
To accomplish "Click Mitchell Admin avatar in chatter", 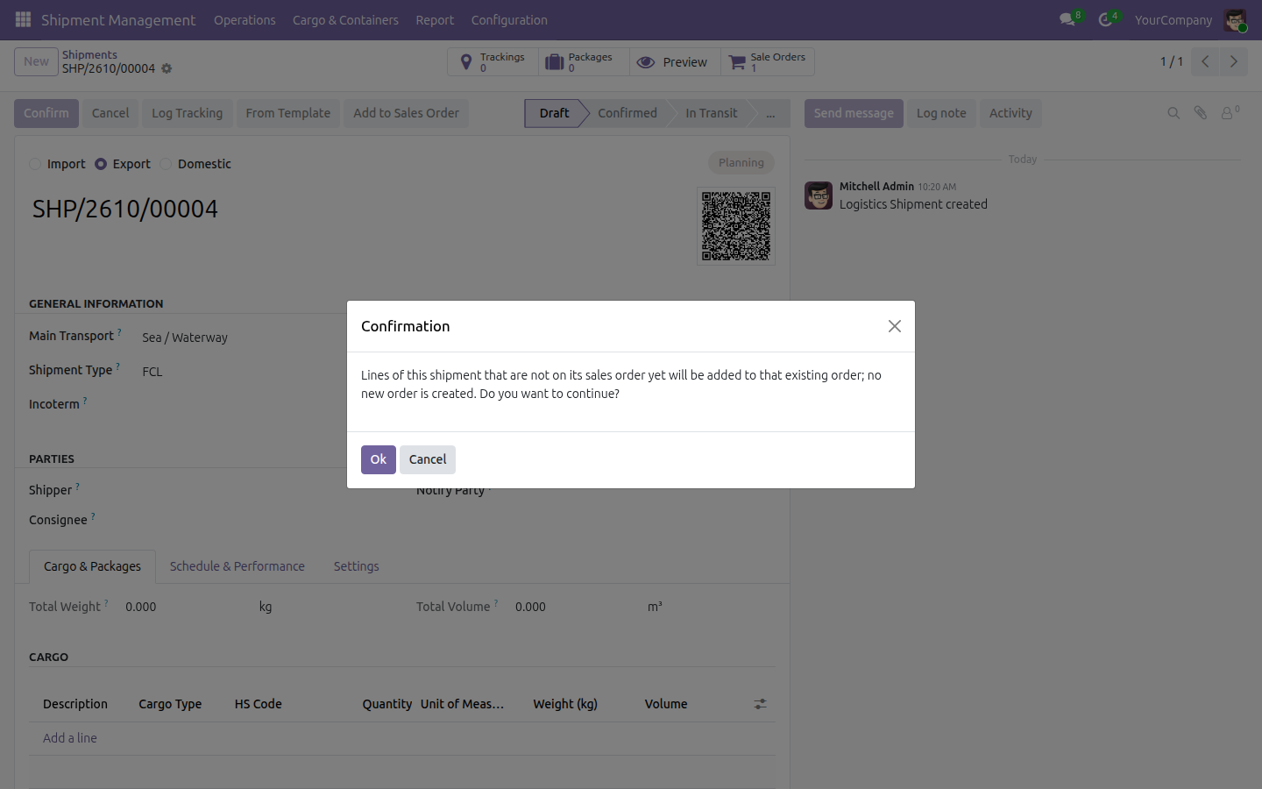I will (819, 195).
